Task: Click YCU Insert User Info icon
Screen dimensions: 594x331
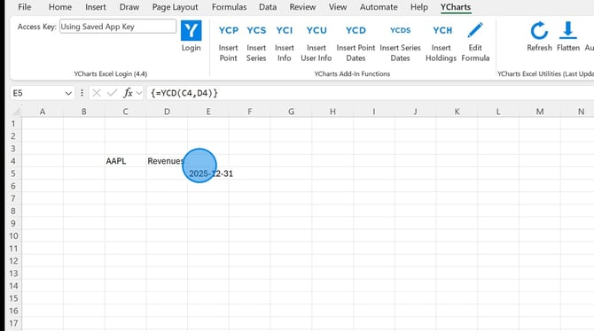Action: point(317,30)
